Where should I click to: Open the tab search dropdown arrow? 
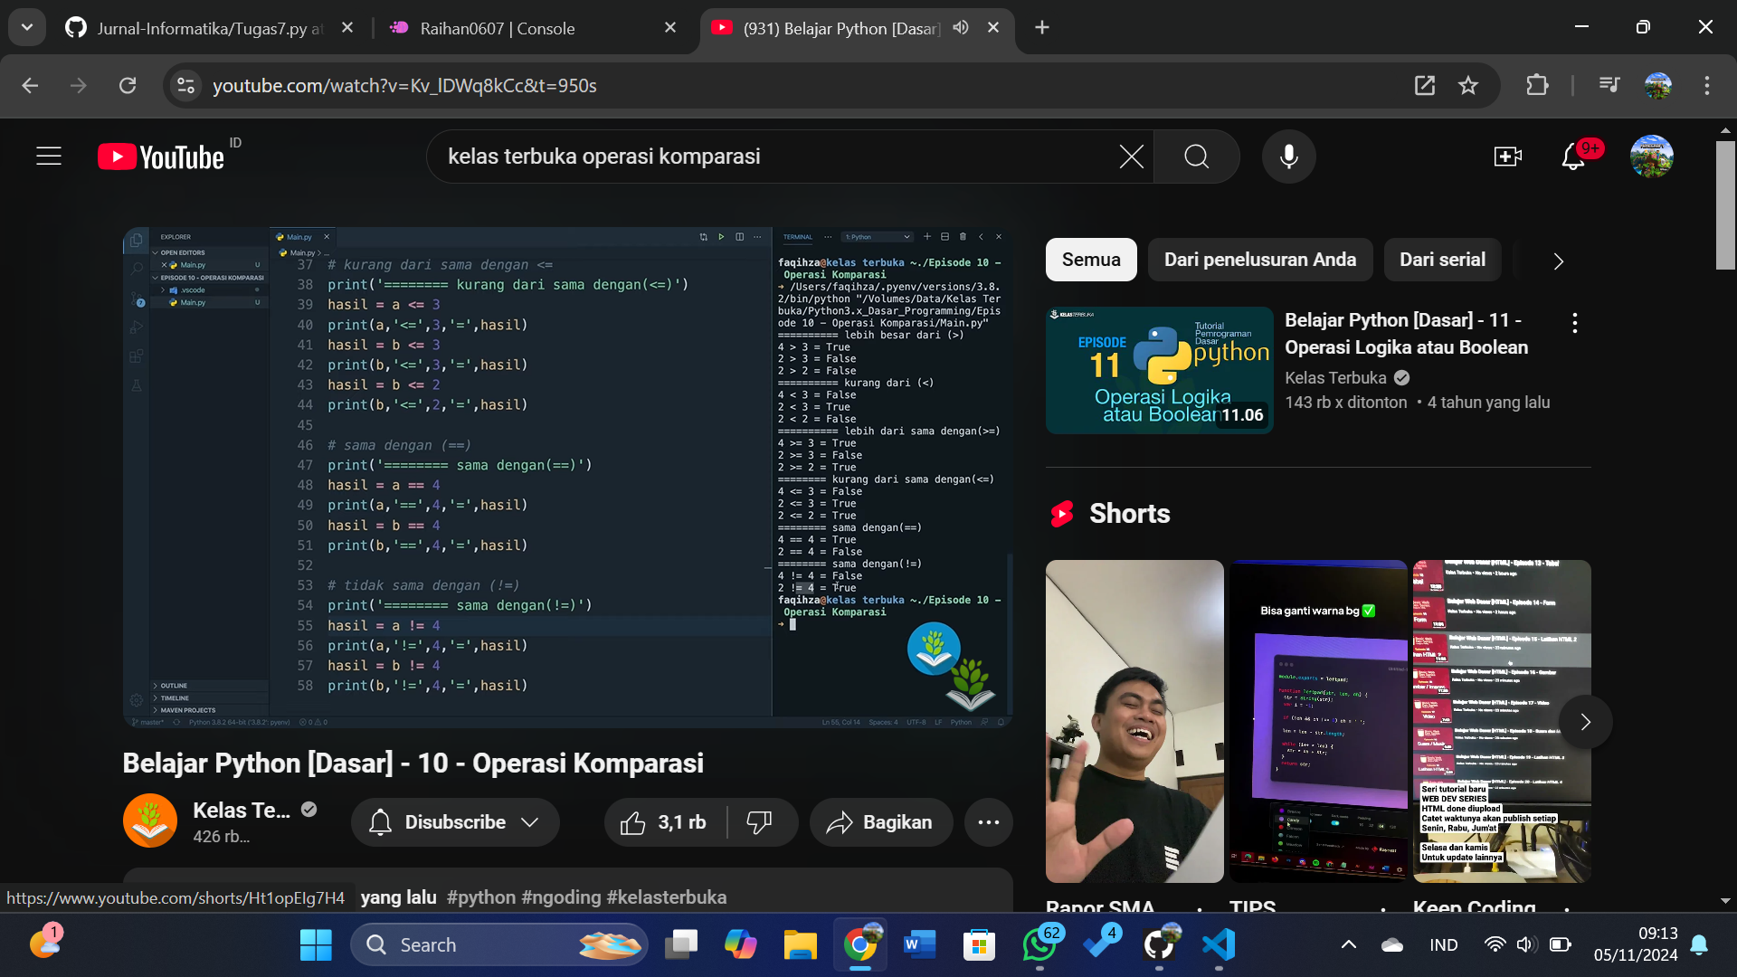27,28
